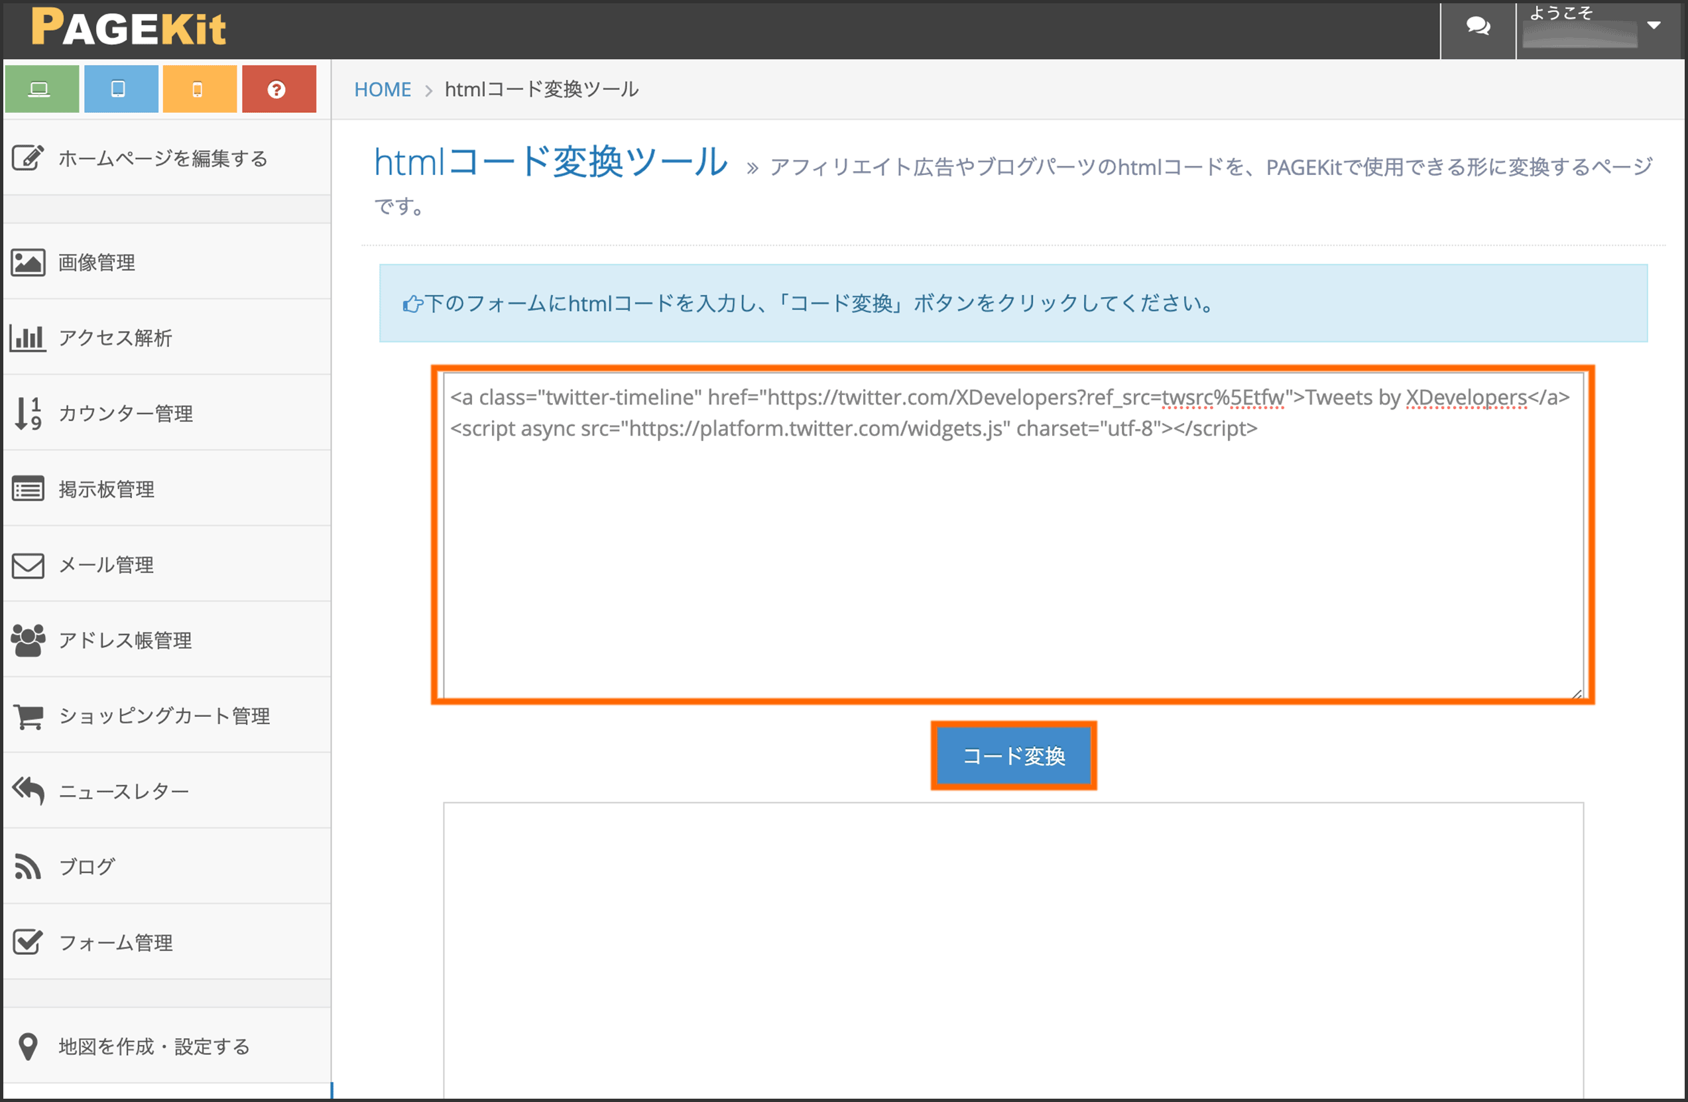Click the bar chart icon beside アクセス解析
The height and width of the screenshot is (1102, 1688).
(28, 337)
